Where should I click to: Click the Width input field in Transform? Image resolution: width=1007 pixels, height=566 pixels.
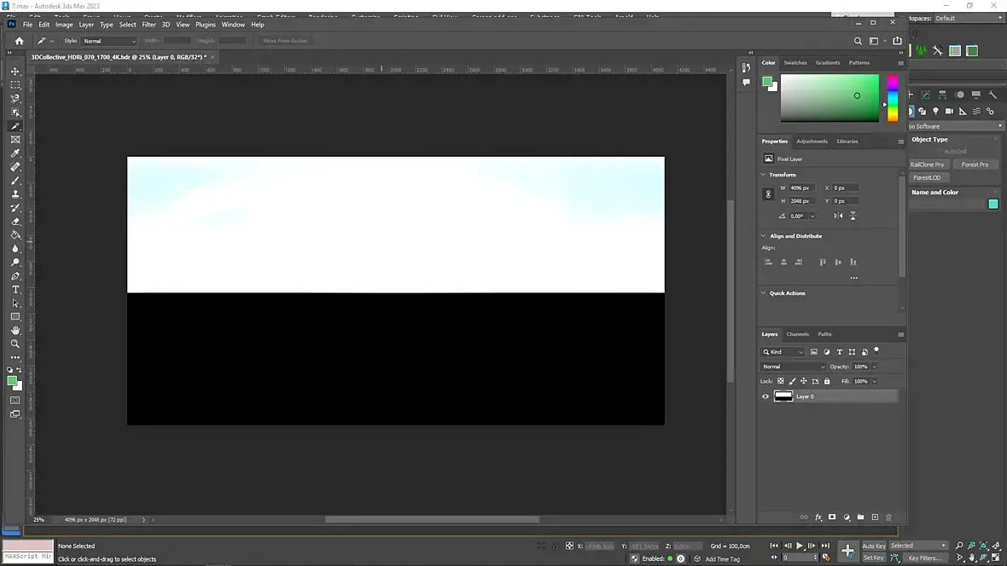(x=801, y=188)
